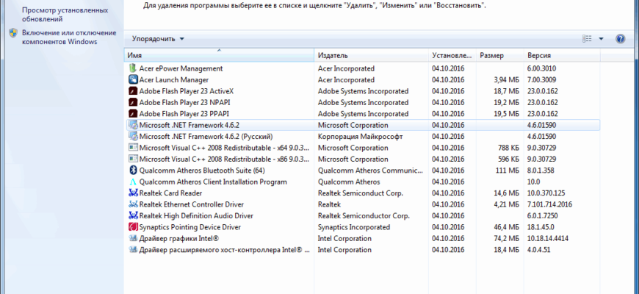
Task: Click the Visual C++ 2008 x86 icon
Action: (x=132, y=159)
